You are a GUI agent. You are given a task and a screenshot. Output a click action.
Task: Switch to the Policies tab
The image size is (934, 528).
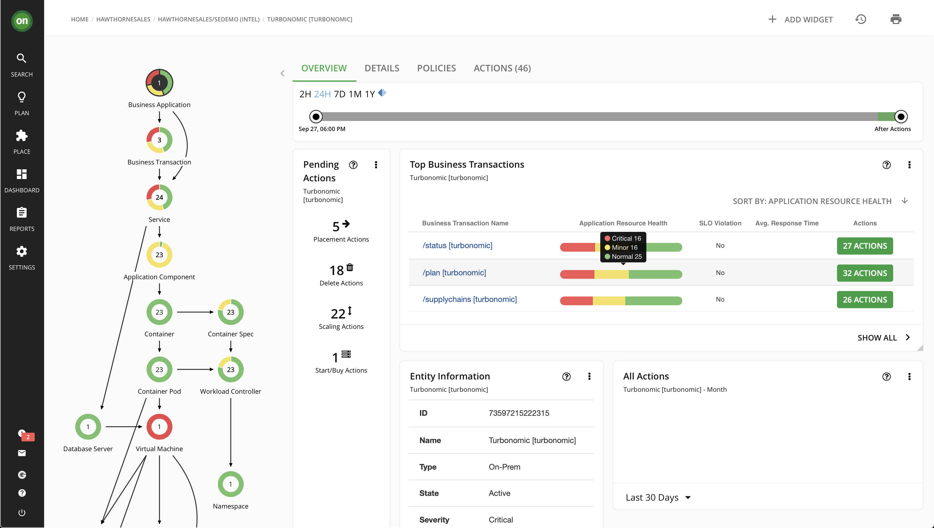click(437, 68)
